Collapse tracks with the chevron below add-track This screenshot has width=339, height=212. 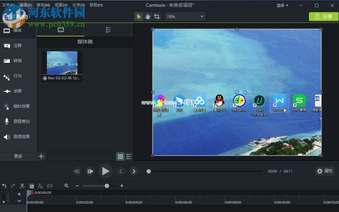coord(19,201)
